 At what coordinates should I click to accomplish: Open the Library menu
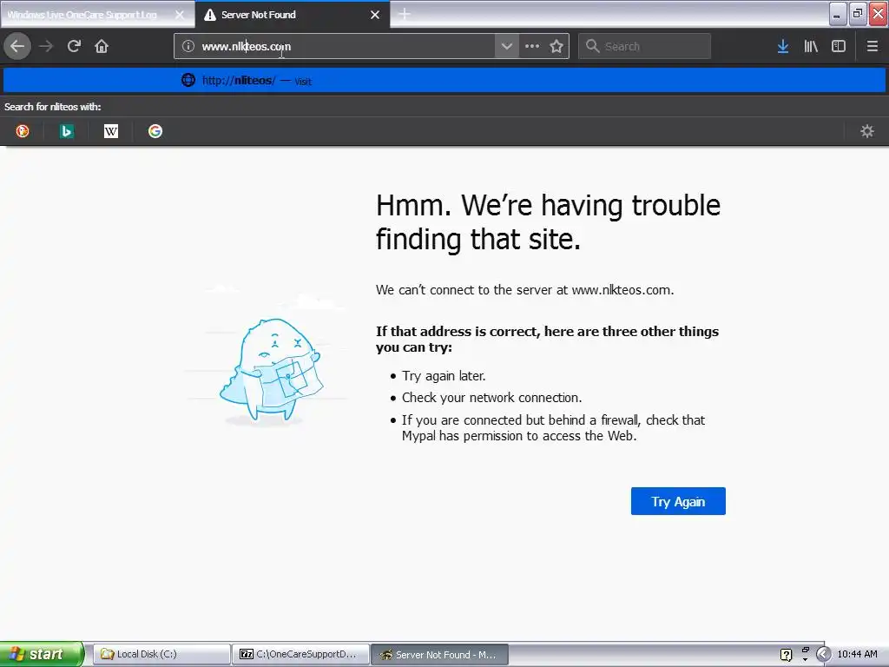click(x=811, y=46)
